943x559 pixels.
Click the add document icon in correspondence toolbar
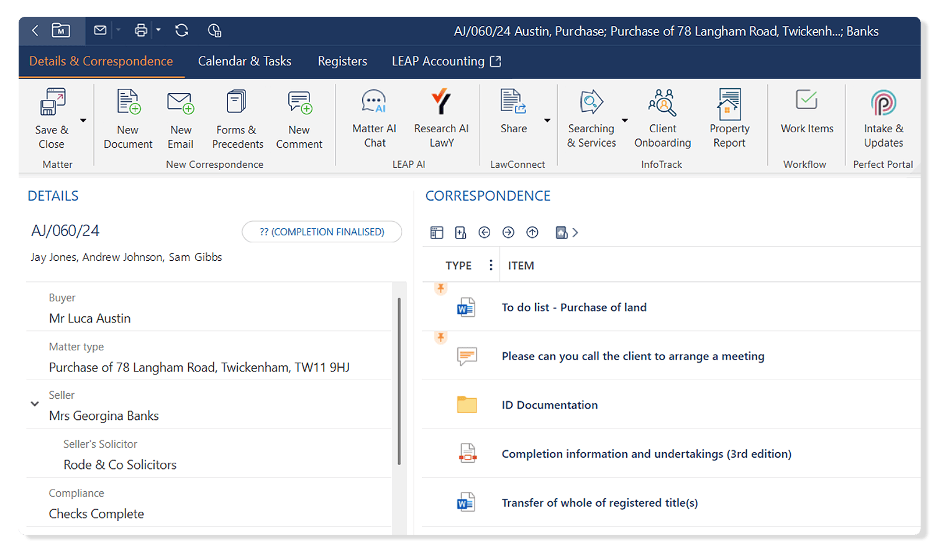(x=460, y=232)
